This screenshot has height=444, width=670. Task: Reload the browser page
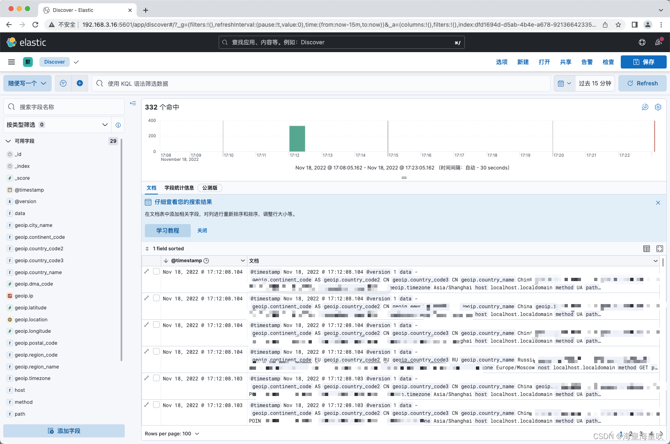[35, 25]
